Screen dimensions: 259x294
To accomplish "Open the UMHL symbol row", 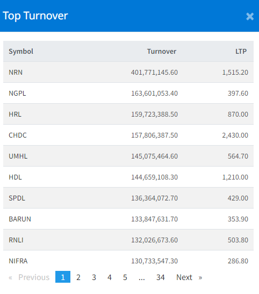I will tap(128, 156).
